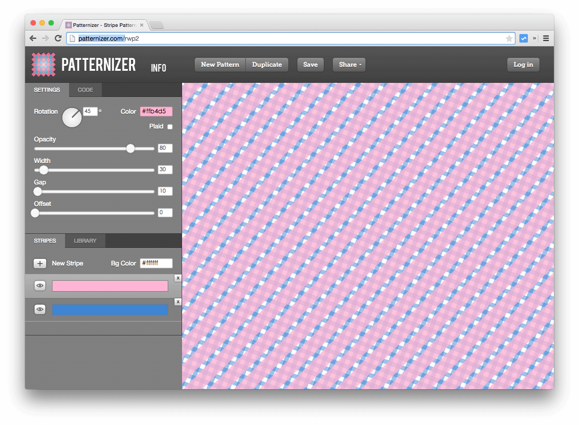Open the Share dropdown
Viewport: 579px width, 425px height.
tap(349, 64)
